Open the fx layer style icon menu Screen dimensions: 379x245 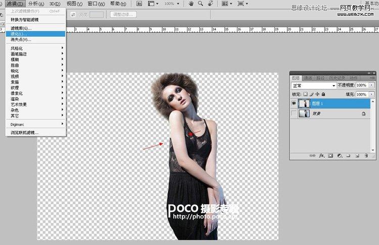(321, 156)
